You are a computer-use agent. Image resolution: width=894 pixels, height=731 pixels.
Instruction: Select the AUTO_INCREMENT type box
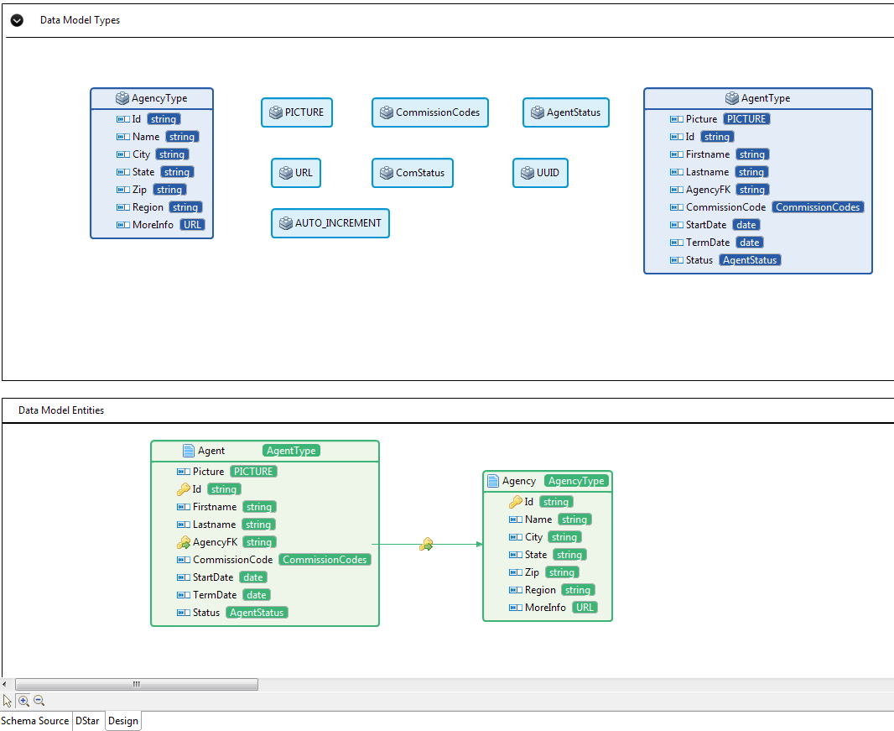click(x=330, y=223)
